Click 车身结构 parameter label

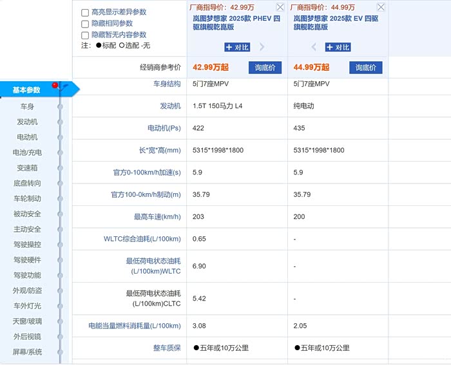[167, 84]
